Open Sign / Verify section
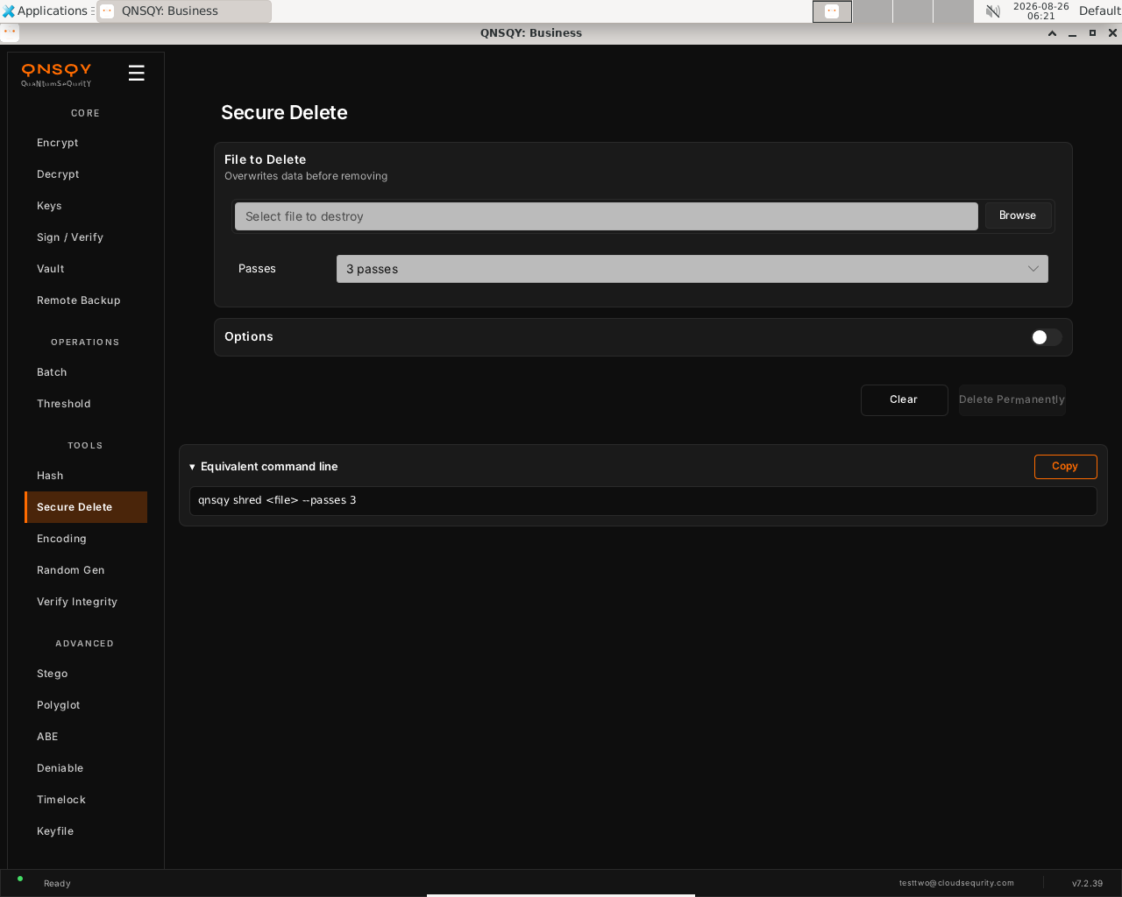 click(86, 237)
